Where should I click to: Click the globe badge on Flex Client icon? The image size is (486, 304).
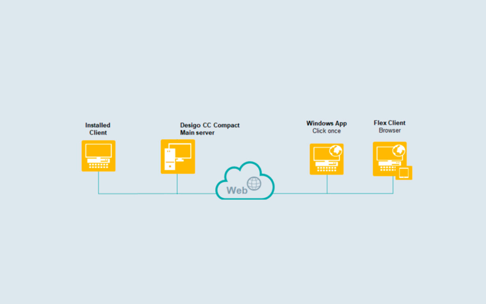(399, 150)
